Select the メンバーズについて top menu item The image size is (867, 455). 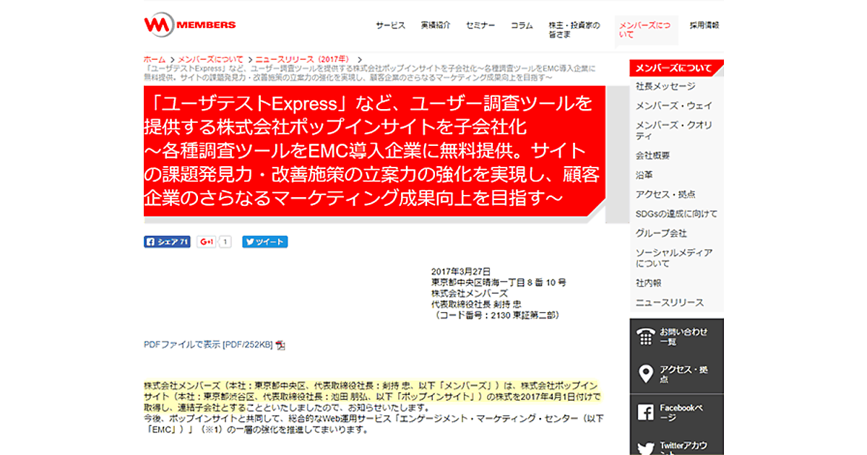(645, 30)
